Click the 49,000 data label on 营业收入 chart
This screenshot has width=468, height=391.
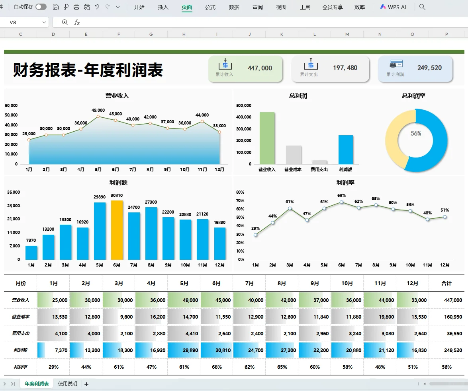[98, 110]
